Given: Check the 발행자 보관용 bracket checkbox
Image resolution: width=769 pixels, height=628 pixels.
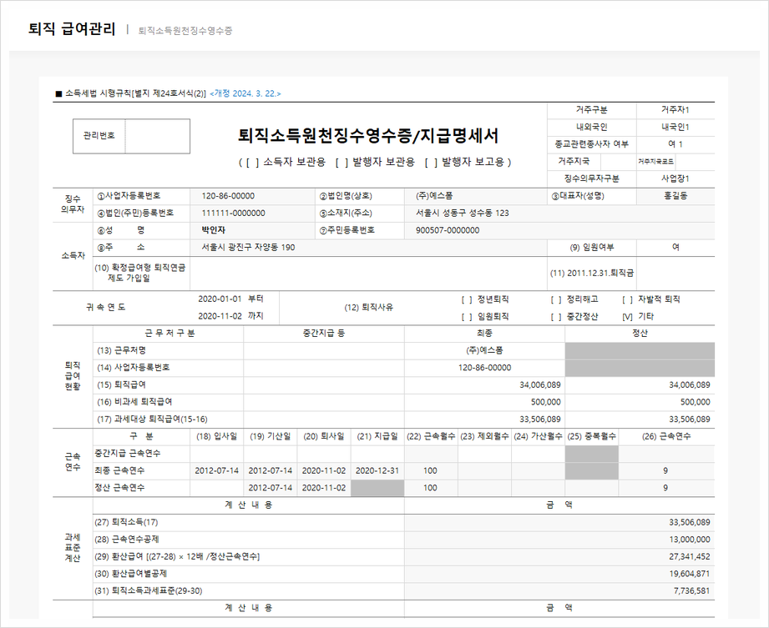Looking at the screenshot, I should 341,162.
